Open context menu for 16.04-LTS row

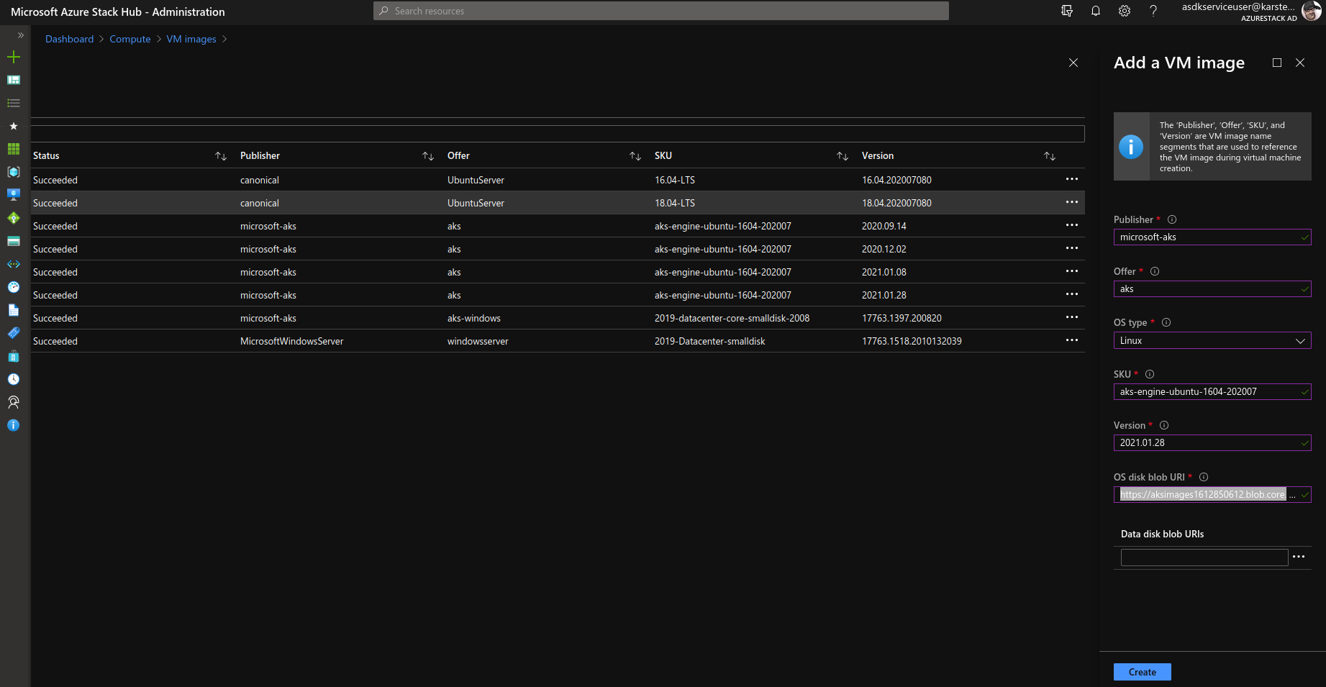click(1072, 179)
